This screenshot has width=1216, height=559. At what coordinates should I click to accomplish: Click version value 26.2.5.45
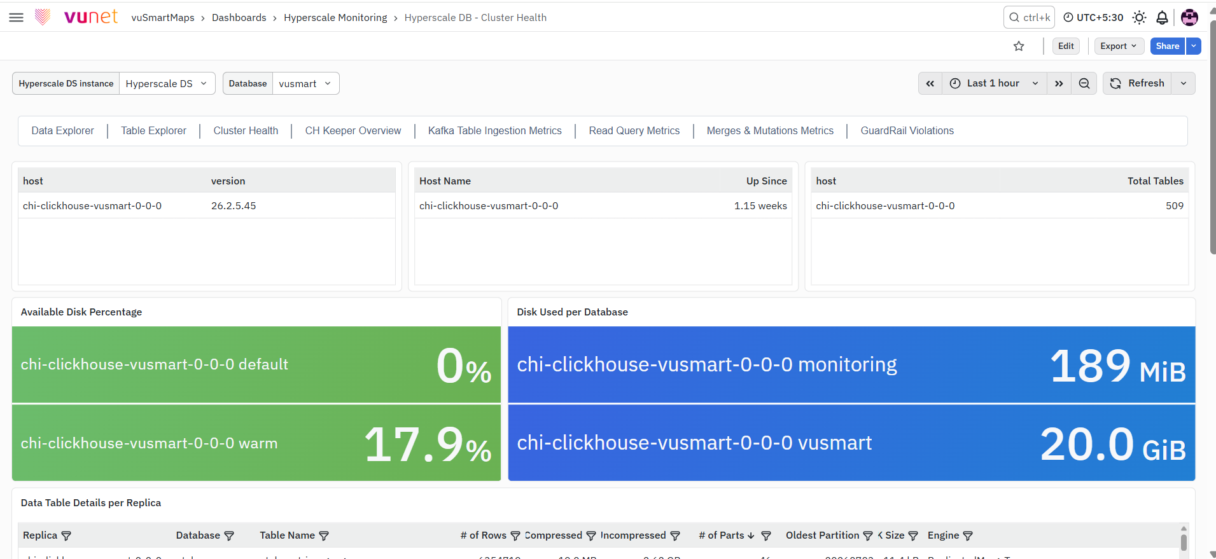pos(234,205)
